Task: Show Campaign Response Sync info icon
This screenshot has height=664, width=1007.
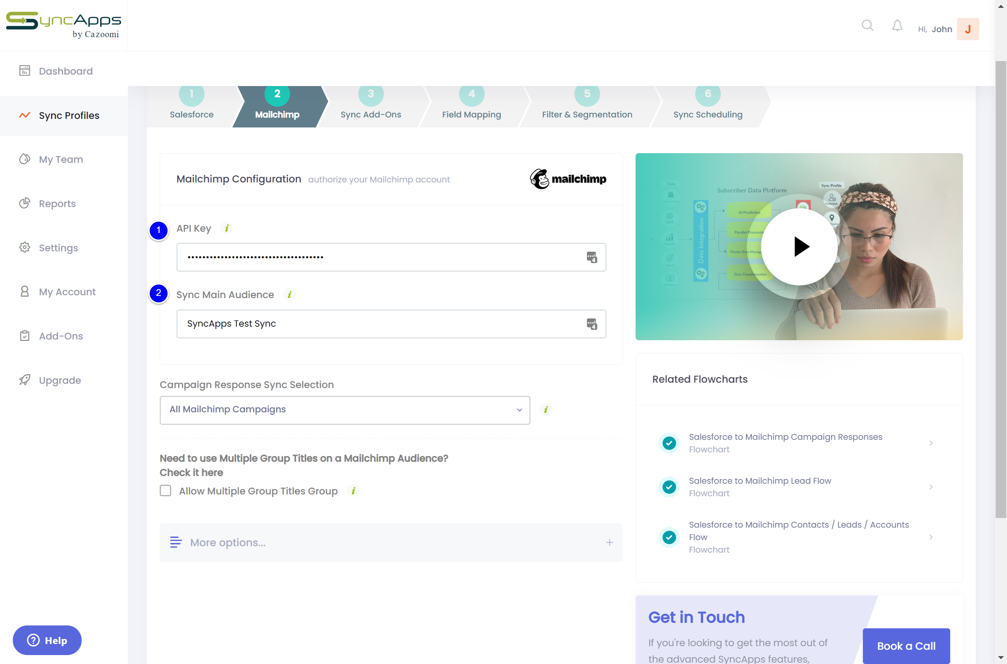Action: click(x=546, y=409)
